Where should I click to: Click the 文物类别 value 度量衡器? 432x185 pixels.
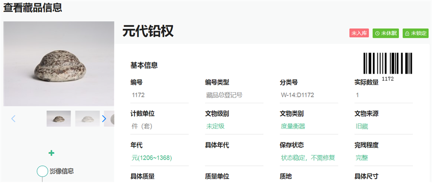pos(293,126)
